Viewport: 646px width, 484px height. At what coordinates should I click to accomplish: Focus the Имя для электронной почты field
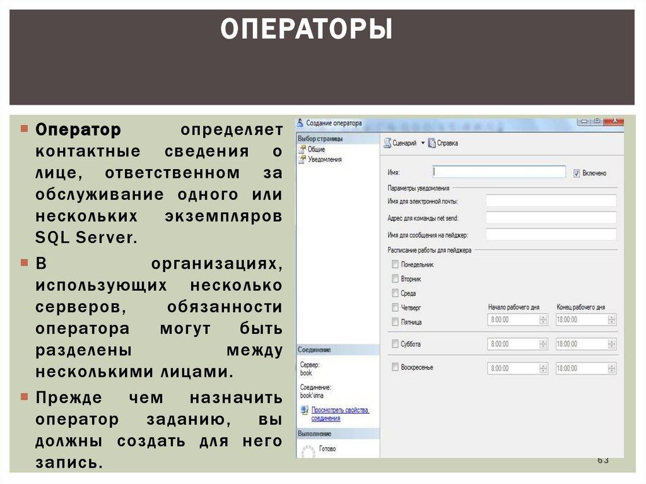(x=551, y=201)
